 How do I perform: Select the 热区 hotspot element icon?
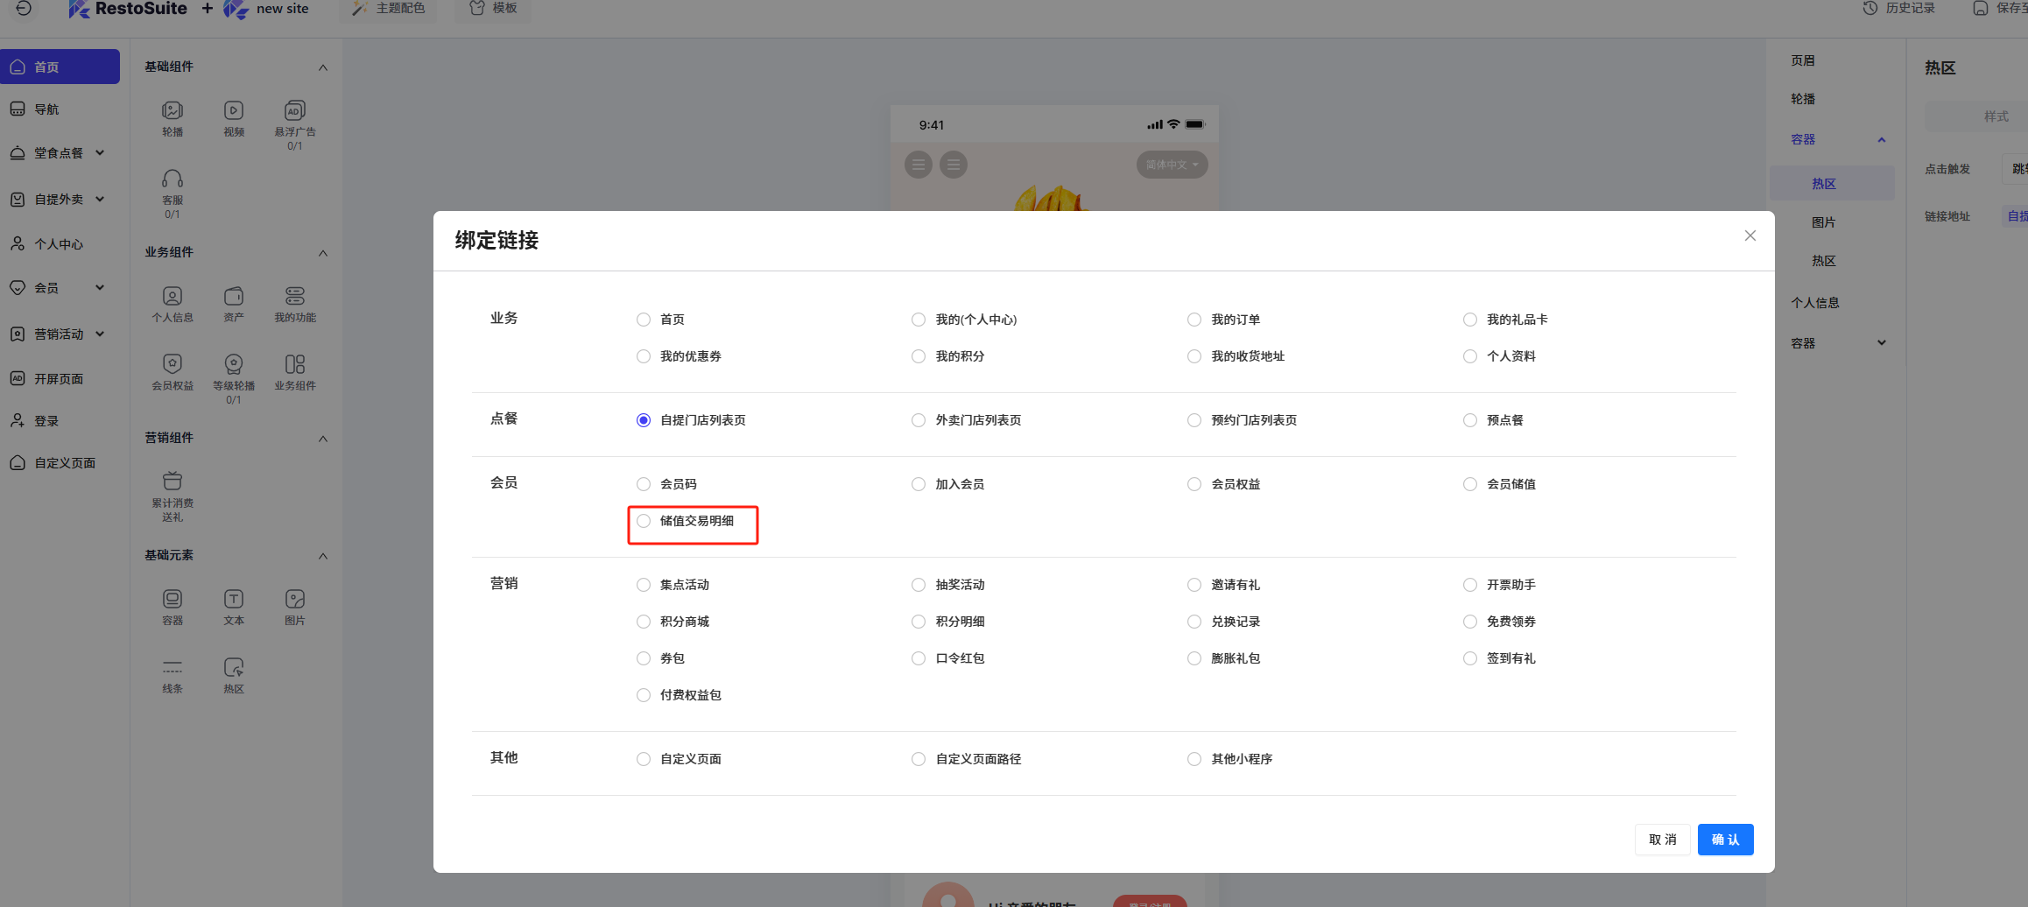click(x=234, y=667)
